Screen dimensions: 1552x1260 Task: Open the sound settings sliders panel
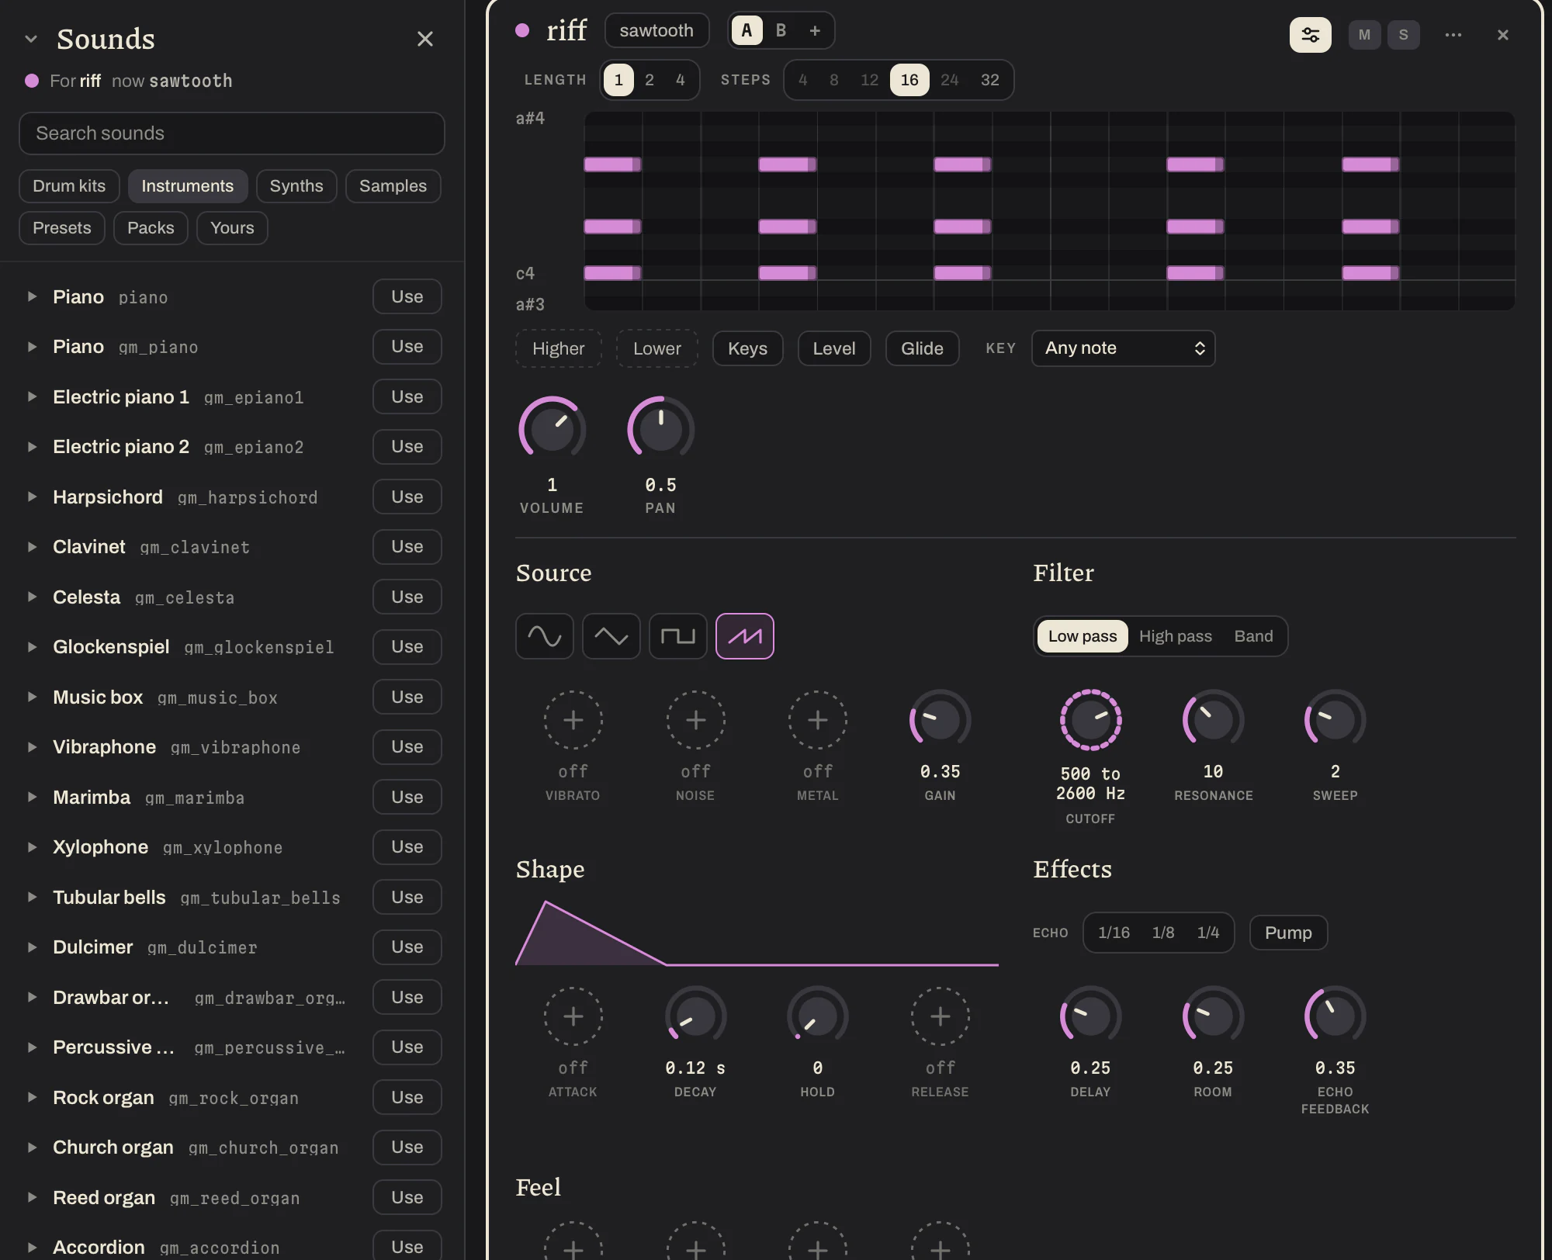1311,35
